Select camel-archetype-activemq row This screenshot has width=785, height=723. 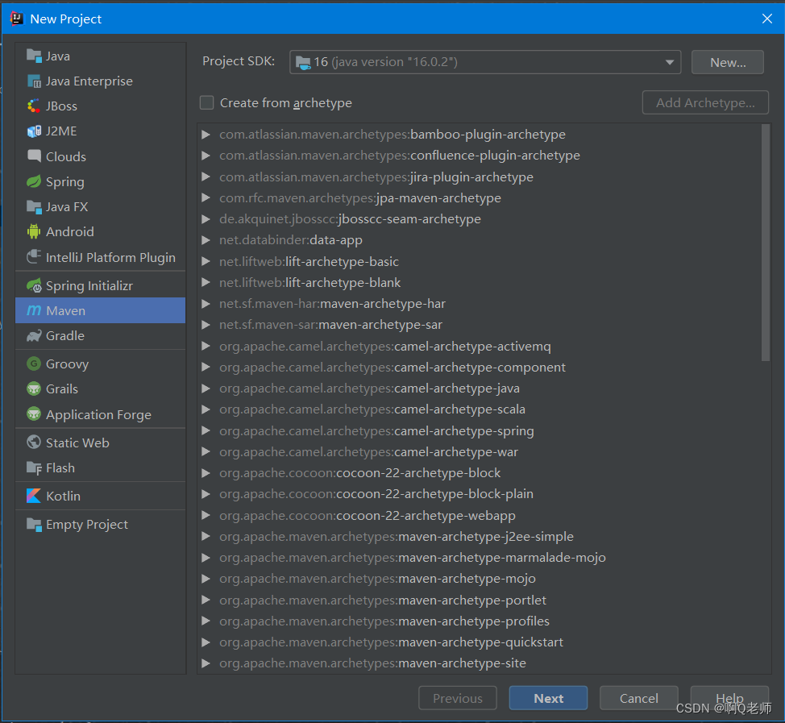(480, 346)
